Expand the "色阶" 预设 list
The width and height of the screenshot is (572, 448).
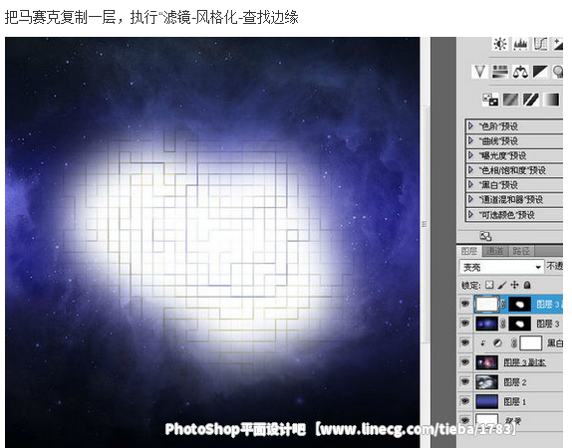(470, 126)
